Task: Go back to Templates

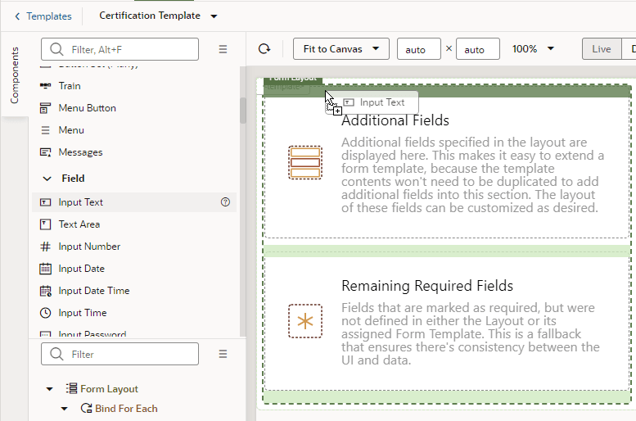Action: point(43,16)
